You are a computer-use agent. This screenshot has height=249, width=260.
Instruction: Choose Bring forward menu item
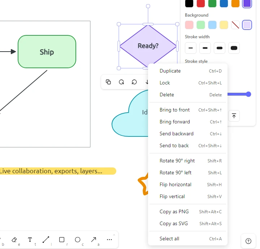pos(188,122)
